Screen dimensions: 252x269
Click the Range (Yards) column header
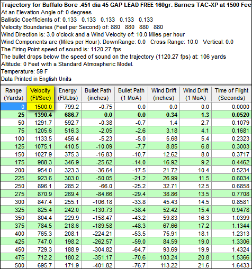[x=14, y=94]
